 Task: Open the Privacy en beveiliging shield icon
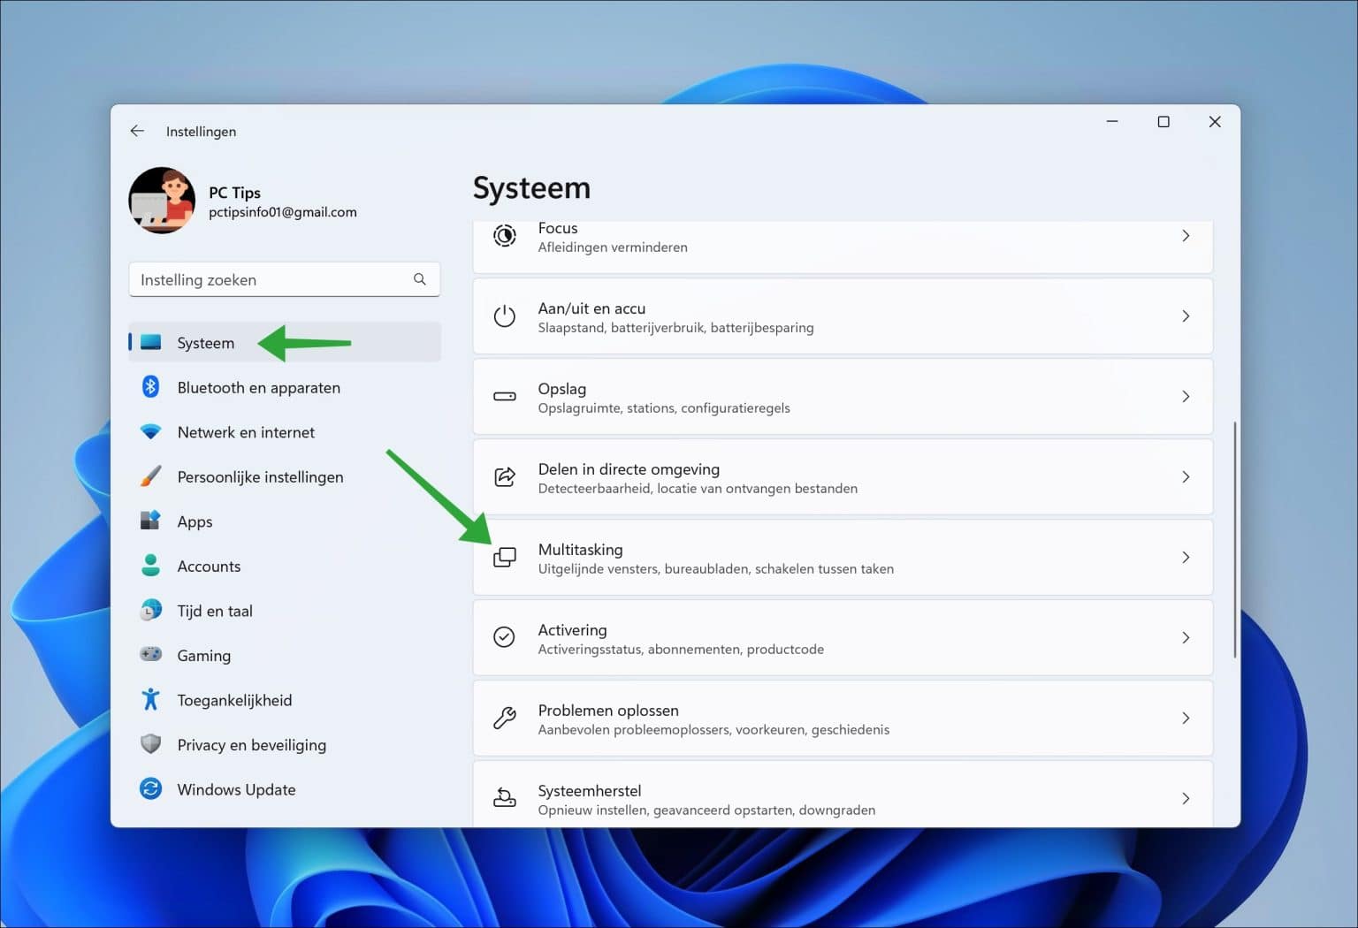coord(150,744)
